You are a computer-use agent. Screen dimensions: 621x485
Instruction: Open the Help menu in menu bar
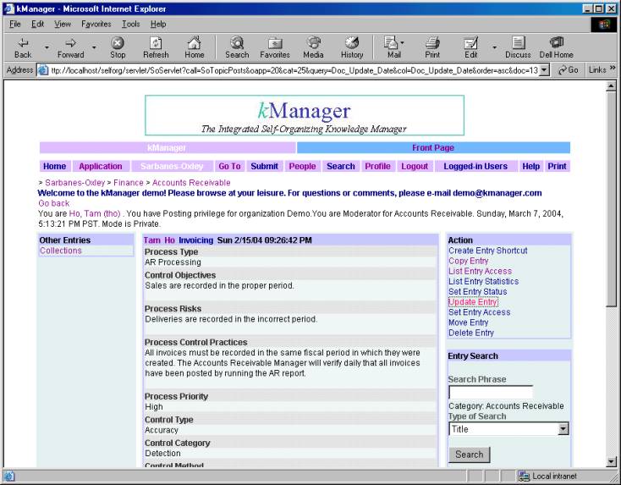coord(158,25)
